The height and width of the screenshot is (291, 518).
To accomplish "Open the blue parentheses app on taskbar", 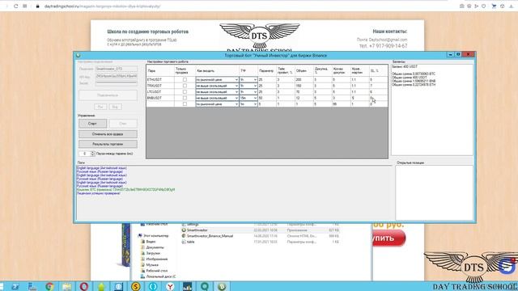I will pos(153,286).
